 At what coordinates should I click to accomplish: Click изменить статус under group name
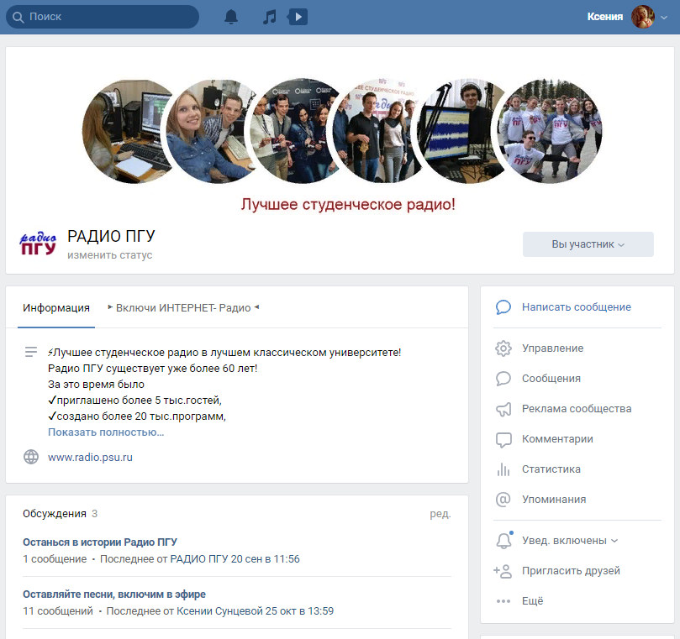pos(110,255)
